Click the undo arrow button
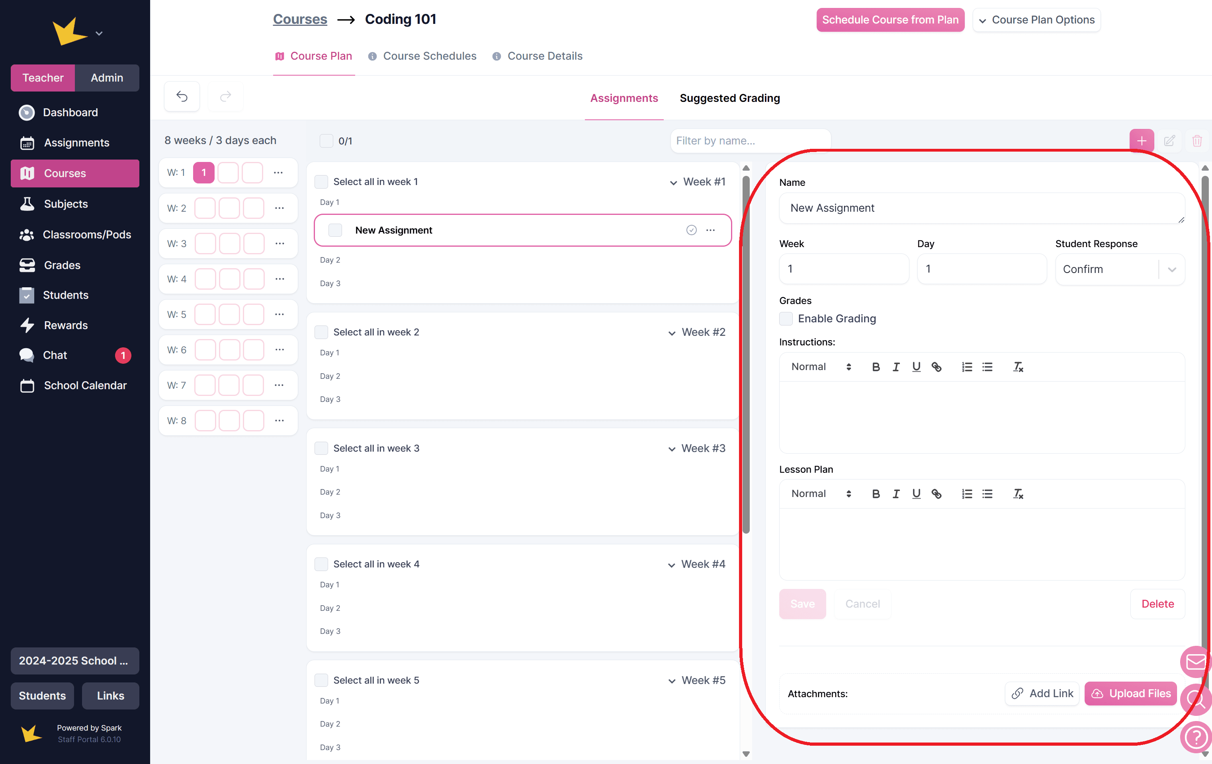Viewport: 1212px width, 764px height. pos(182,96)
